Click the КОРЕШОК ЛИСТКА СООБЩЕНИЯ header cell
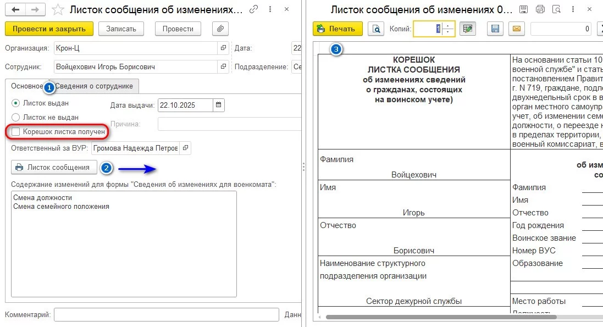This screenshot has height=327, width=603. point(414,102)
